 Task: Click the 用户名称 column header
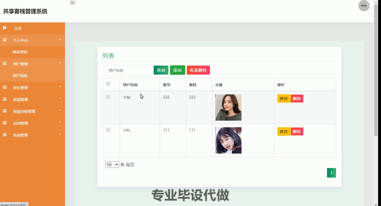130,85
